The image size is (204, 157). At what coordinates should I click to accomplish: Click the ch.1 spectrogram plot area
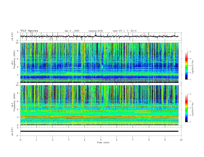(x=99, y=63)
